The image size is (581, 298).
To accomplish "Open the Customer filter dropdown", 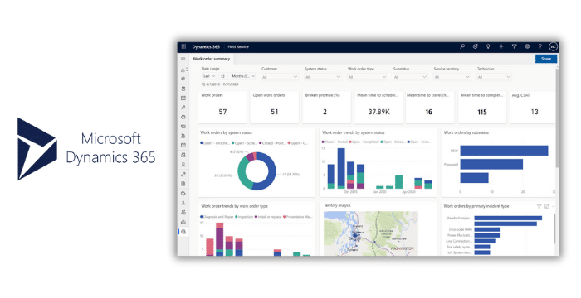I will 280,77.
